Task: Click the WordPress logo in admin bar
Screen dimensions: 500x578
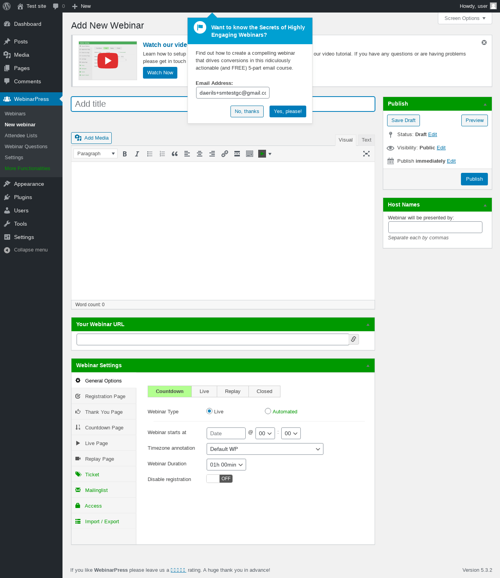Action: click(x=7, y=6)
